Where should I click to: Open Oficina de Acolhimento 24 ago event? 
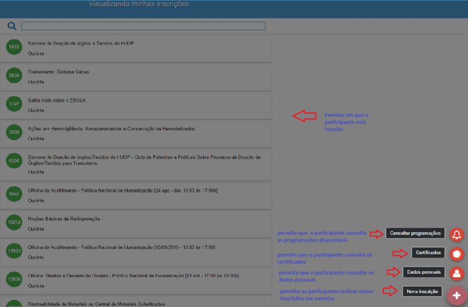[123, 191]
